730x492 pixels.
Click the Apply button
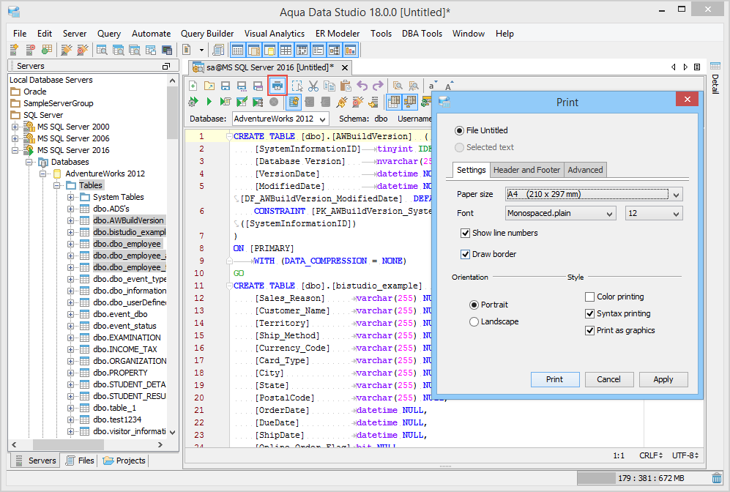click(663, 379)
